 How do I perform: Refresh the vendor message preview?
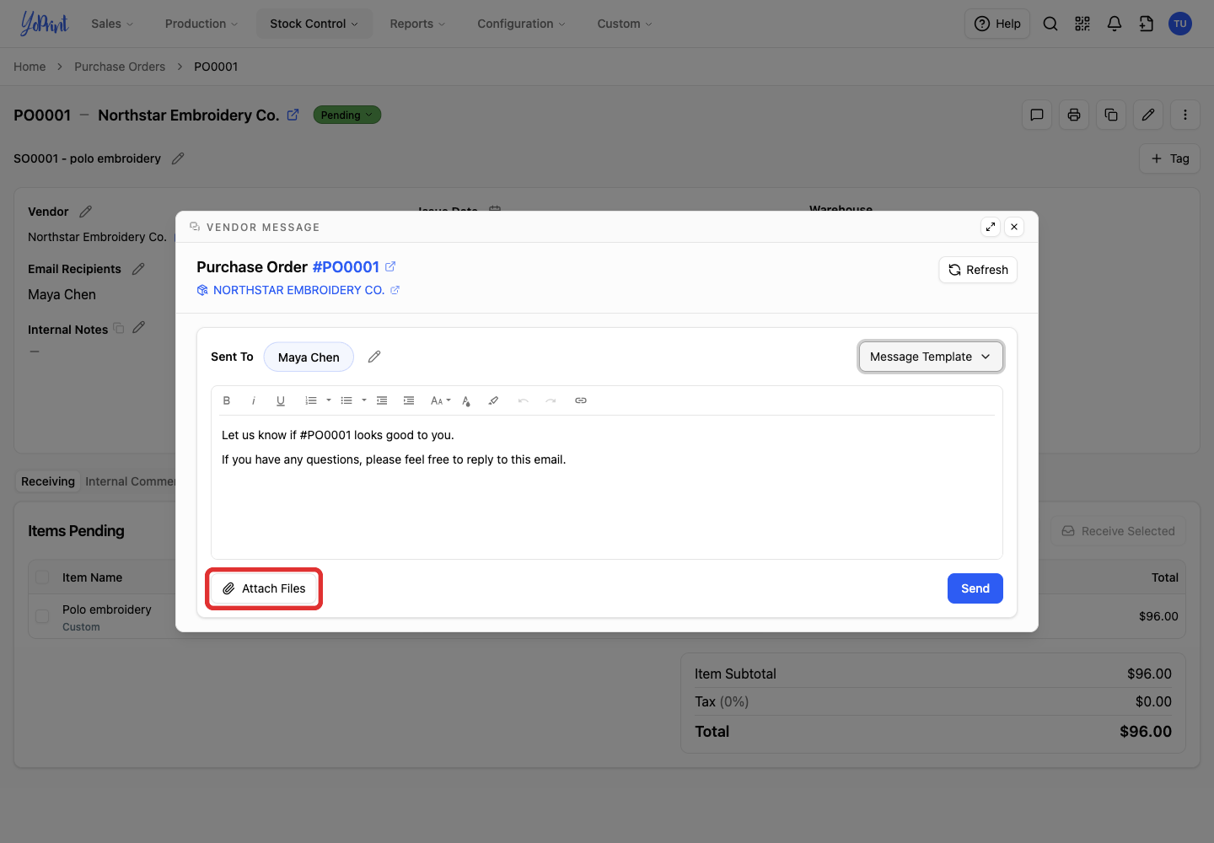pos(978,270)
